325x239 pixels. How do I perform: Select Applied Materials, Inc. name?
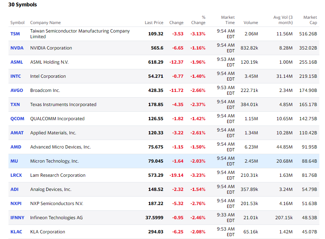tap(53, 133)
